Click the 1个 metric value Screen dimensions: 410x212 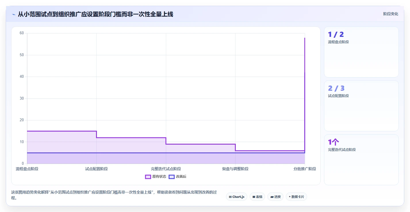pos(334,142)
